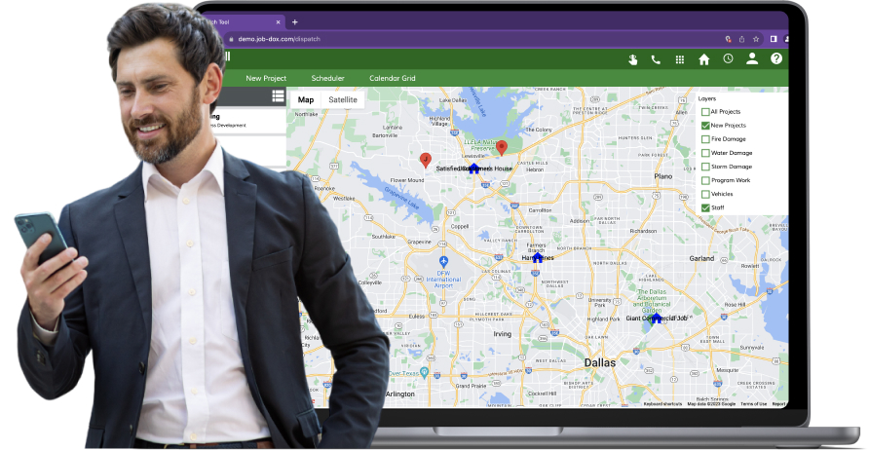Open the Calendar Grid menu item

click(392, 78)
